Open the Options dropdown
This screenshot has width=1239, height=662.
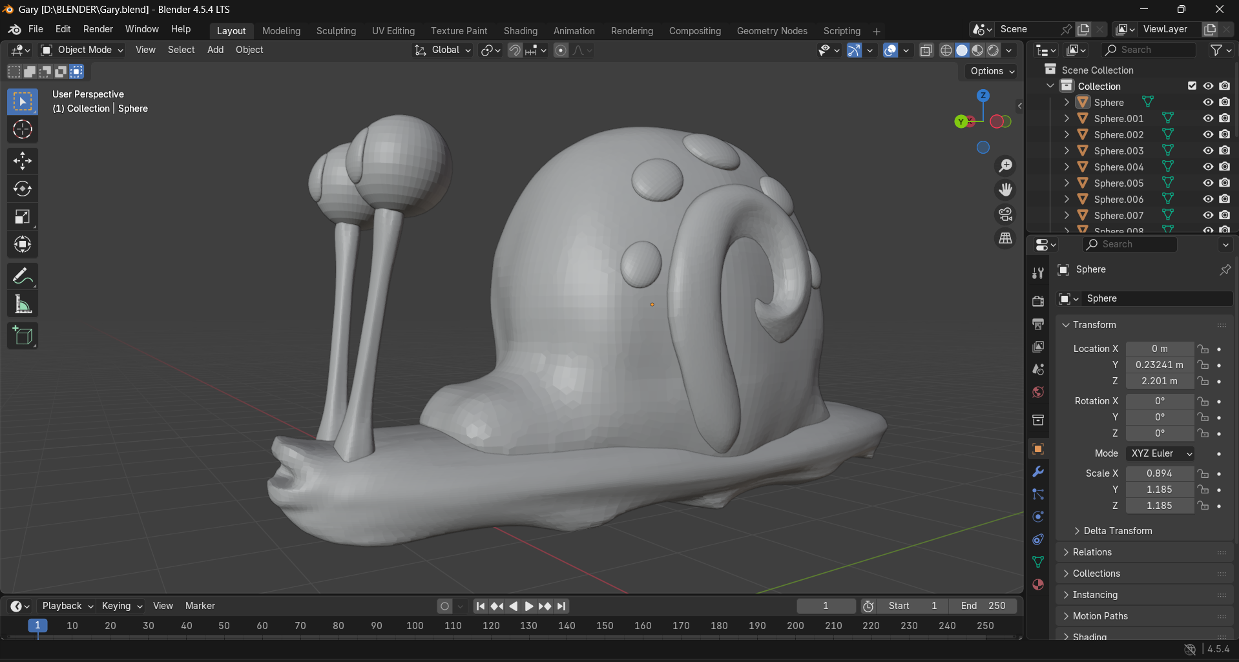pyautogui.click(x=992, y=71)
